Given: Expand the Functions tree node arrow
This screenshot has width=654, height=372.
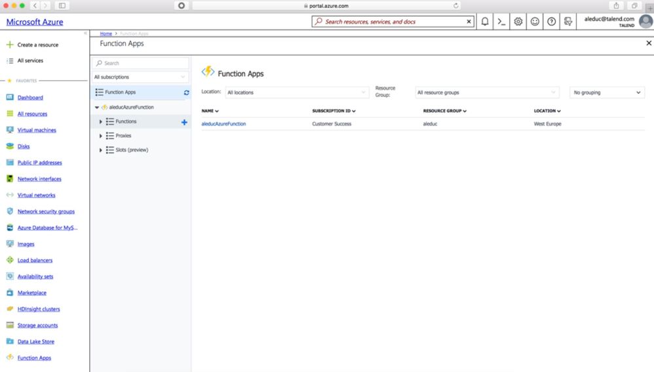Looking at the screenshot, I should pyautogui.click(x=100, y=121).
